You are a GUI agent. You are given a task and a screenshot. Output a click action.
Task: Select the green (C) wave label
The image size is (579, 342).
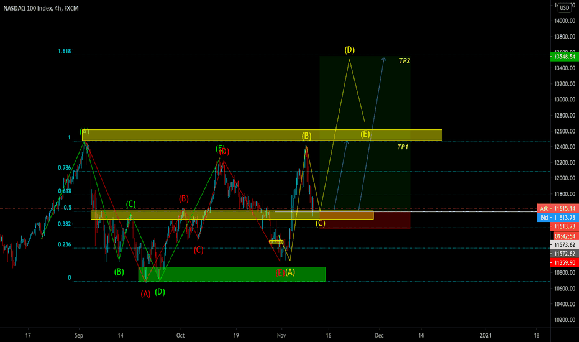(x=130, y=204)
